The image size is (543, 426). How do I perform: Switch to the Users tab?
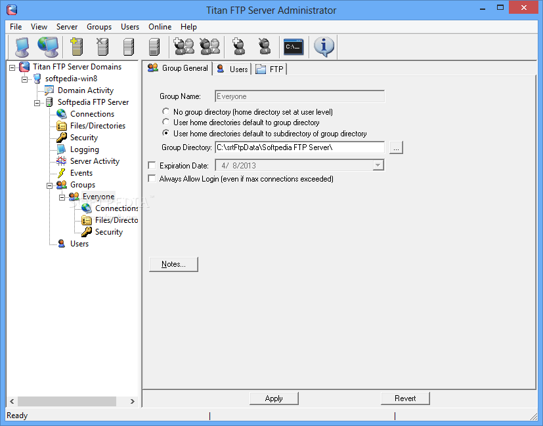click(x=232, y=69)
